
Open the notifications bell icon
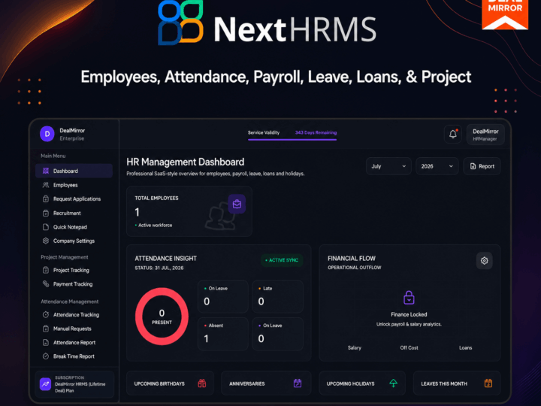[452, 135]
